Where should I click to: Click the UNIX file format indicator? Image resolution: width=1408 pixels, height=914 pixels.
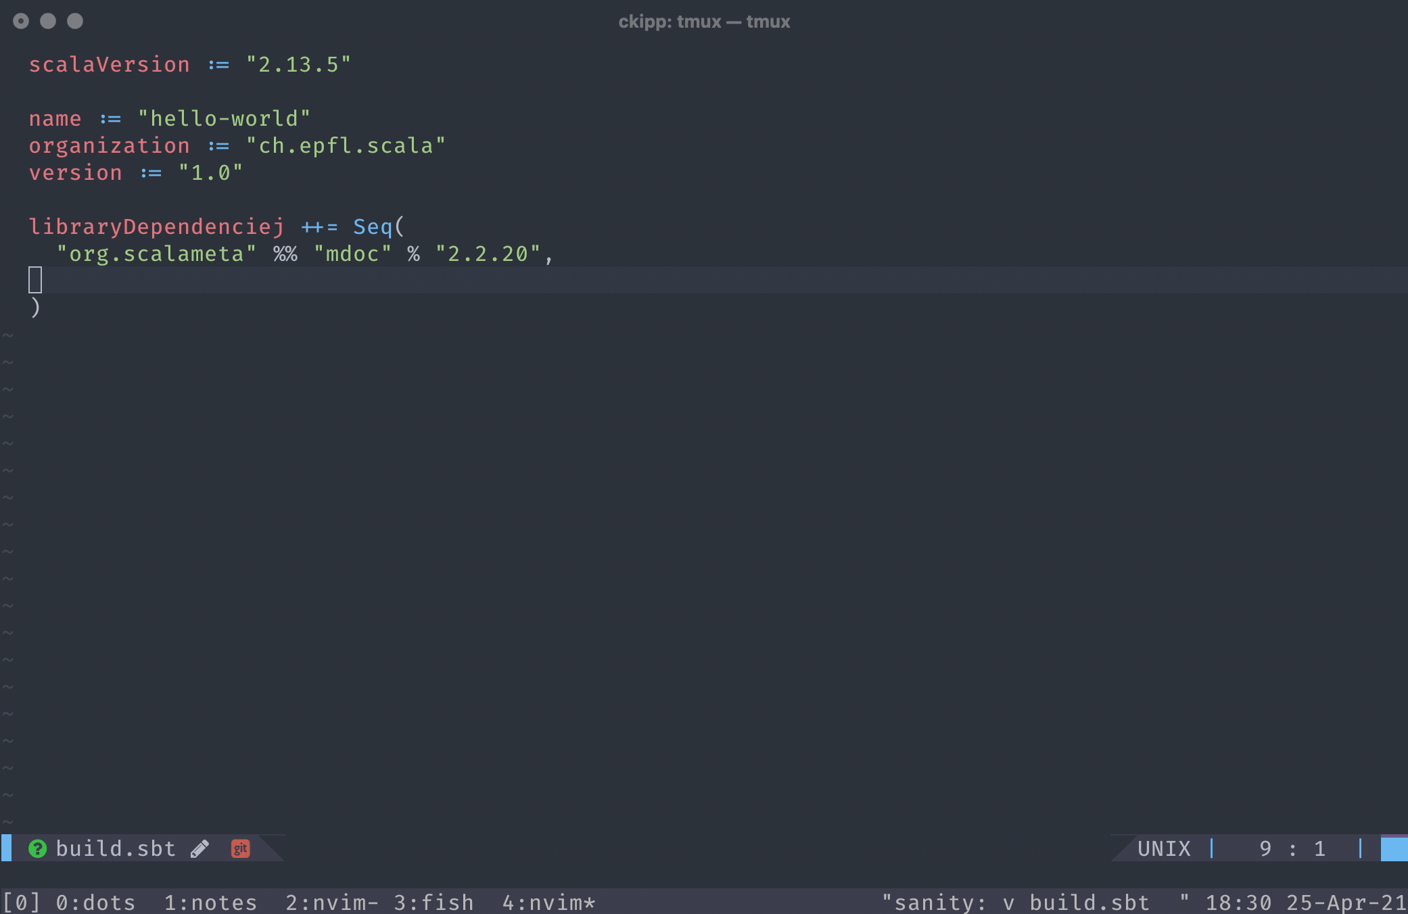[x=1164, y=848]
